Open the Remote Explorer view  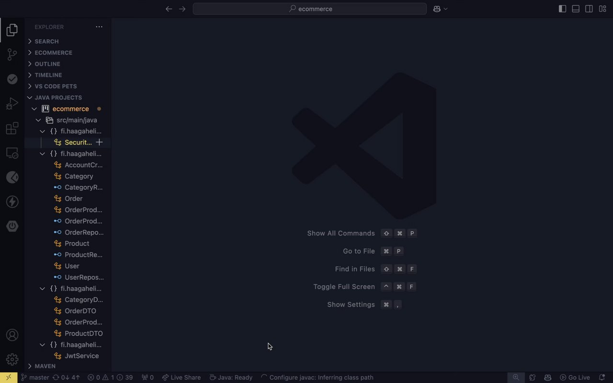[x=12, y=153]
